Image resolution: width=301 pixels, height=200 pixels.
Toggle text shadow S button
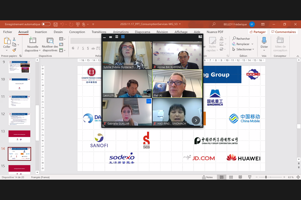click(x=88, y=48)
